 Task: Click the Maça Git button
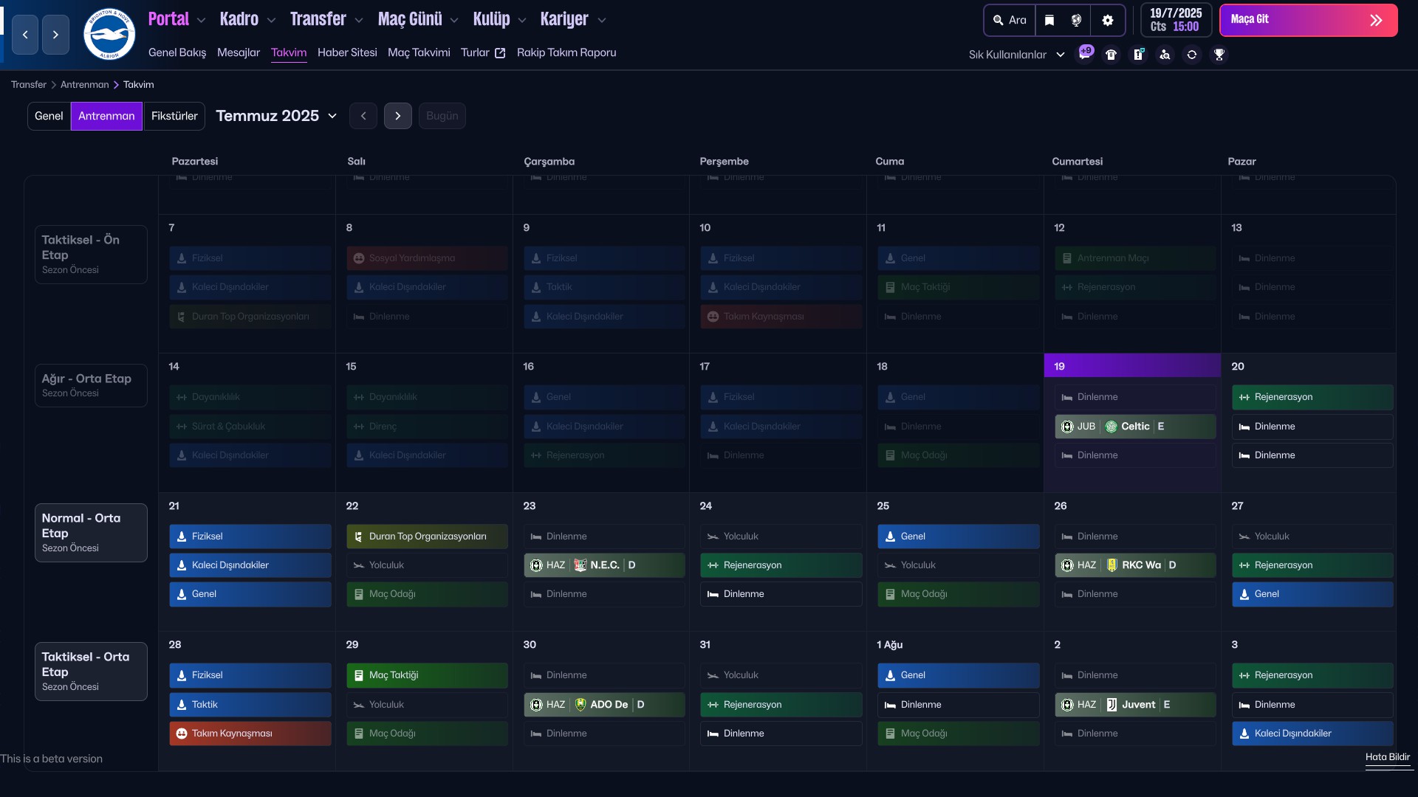pos(1308,20)
